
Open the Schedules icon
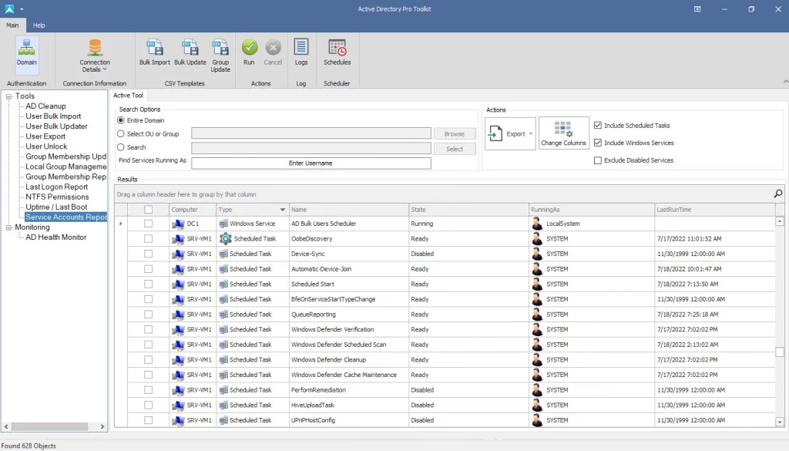click(337, 52)
